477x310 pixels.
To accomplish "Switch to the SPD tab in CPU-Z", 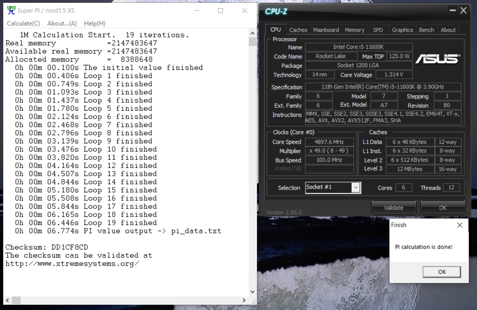I will click(378, 30).
